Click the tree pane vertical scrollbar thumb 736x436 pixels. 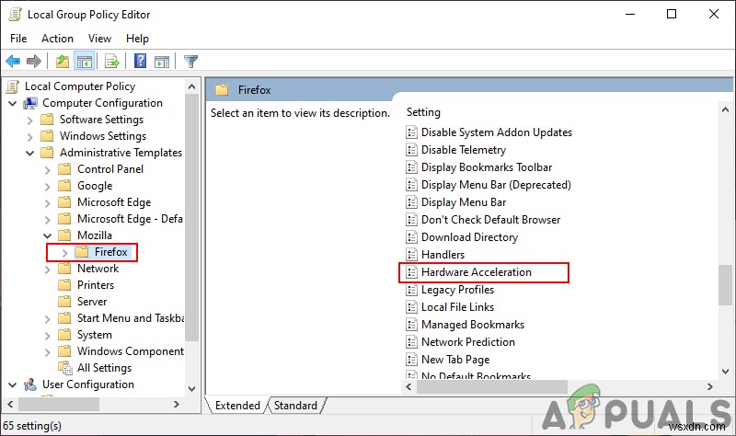coord(191,217)
